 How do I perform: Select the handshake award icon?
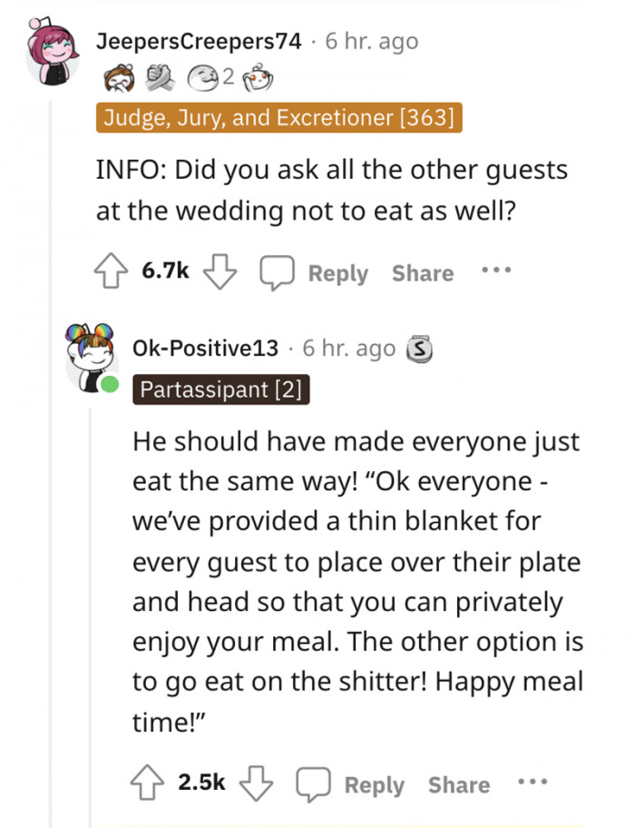[160, 77]
